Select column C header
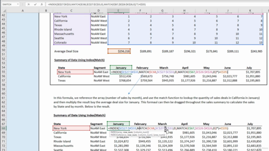This screenshot has width=269, height=151. click(x=71, y=10)
